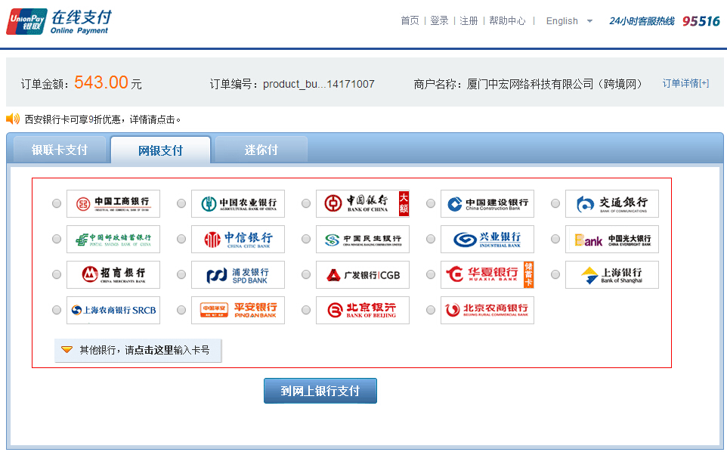The width and height of the screenshot is (727, 452).
Task: Choose the Agricultural Bank of China logo
Action: coord(238,203)
